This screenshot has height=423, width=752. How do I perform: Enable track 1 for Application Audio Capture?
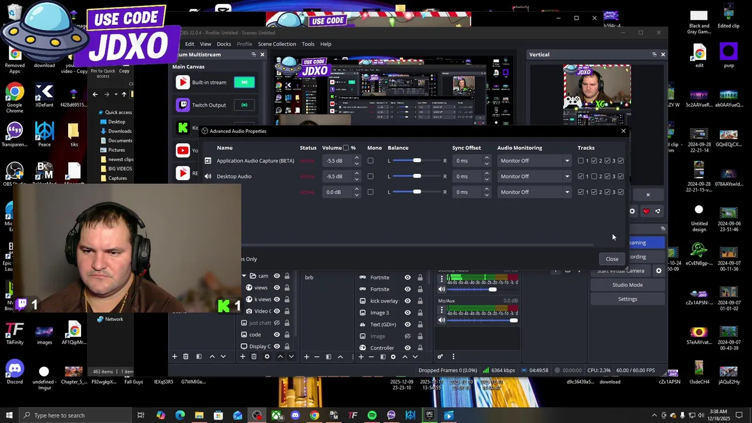tap(580, 161)
